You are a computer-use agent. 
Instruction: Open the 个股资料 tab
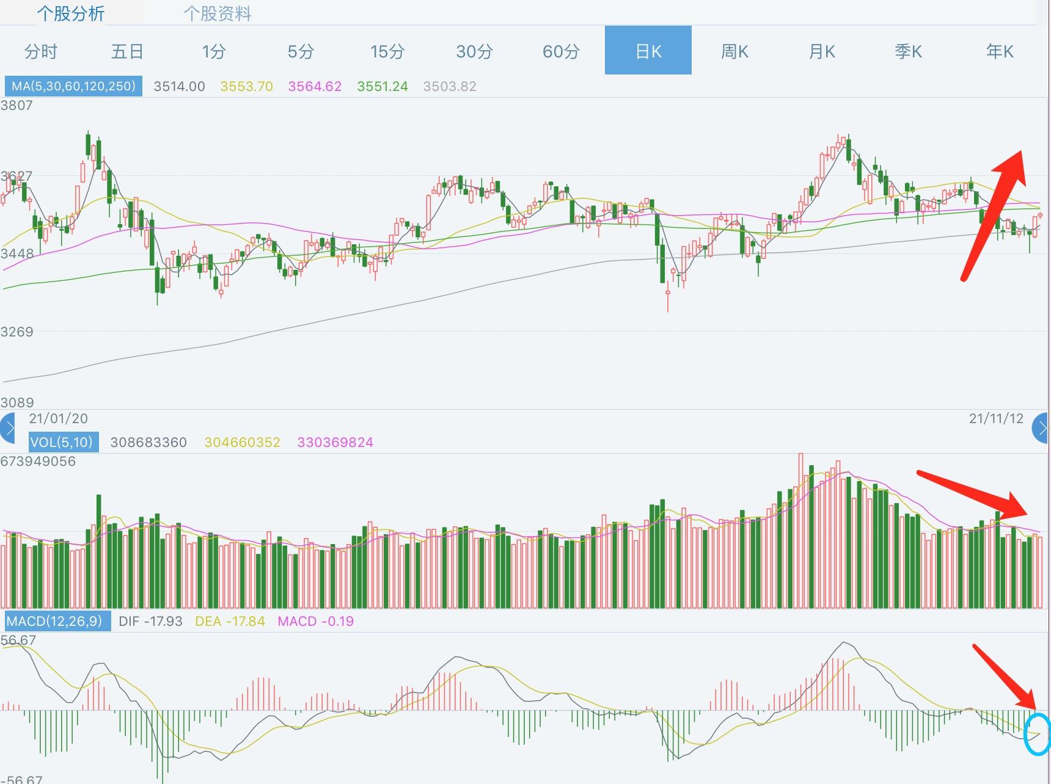(218, 13)
